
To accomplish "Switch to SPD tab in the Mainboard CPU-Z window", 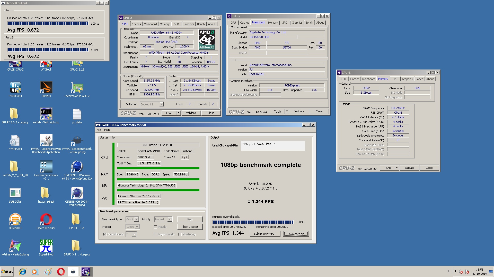I will click(x=285, y=23).
